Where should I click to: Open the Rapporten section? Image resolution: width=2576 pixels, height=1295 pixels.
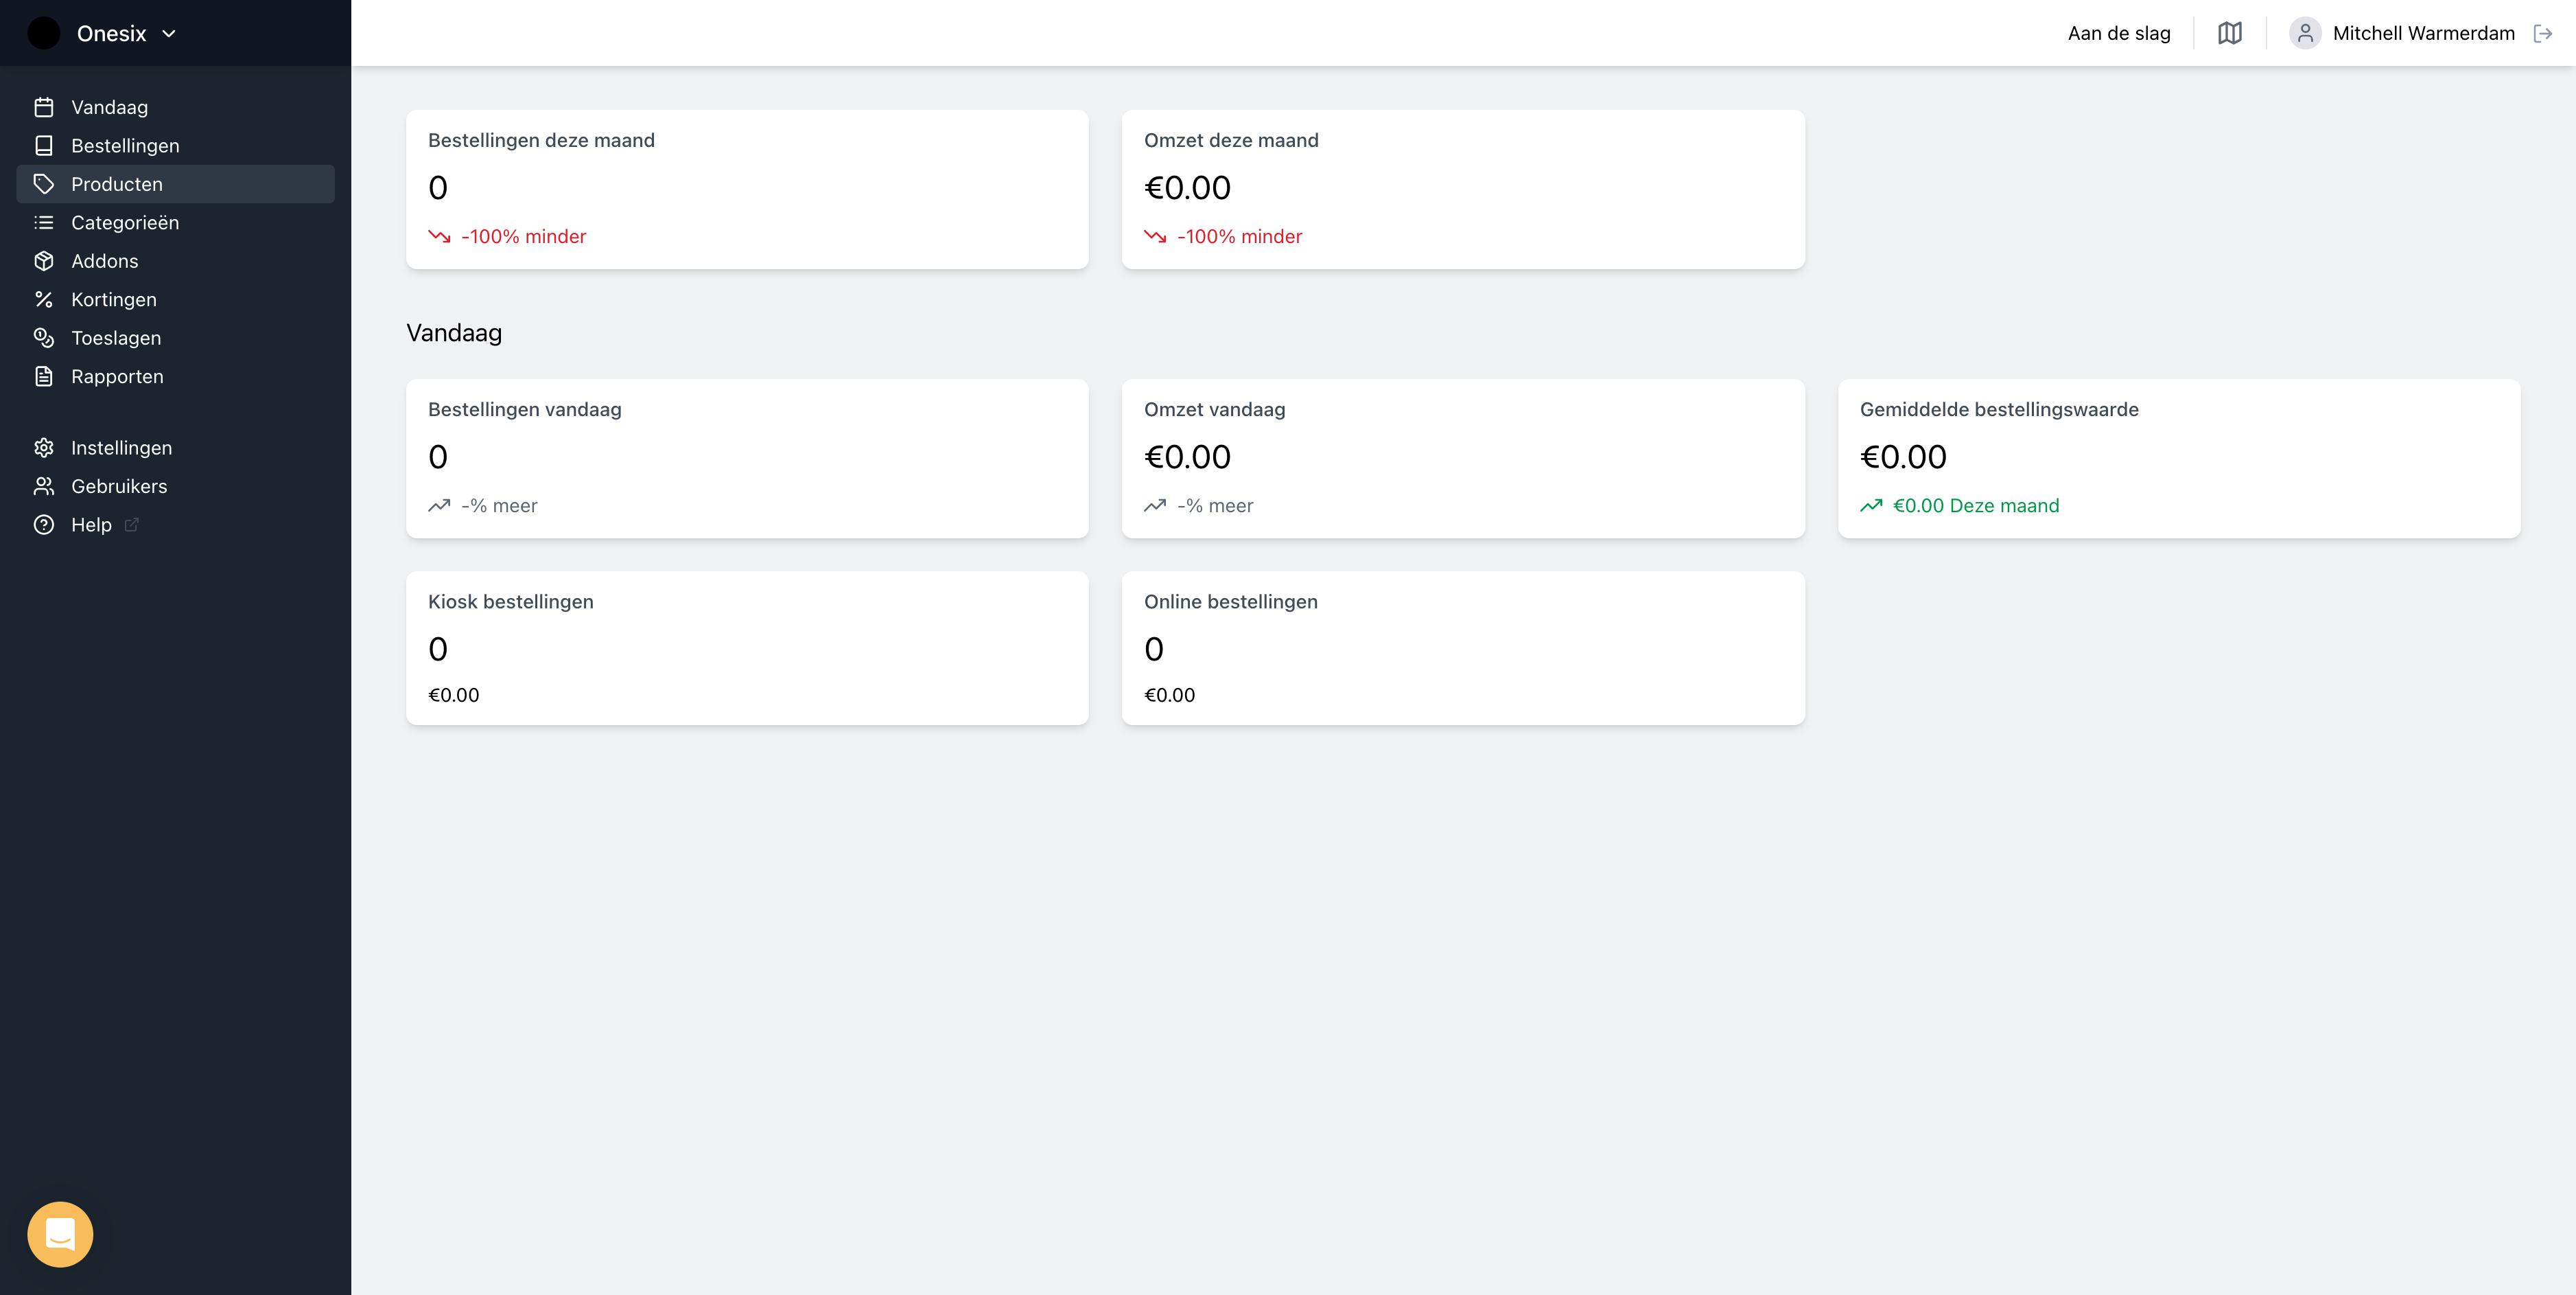point(175,377)
